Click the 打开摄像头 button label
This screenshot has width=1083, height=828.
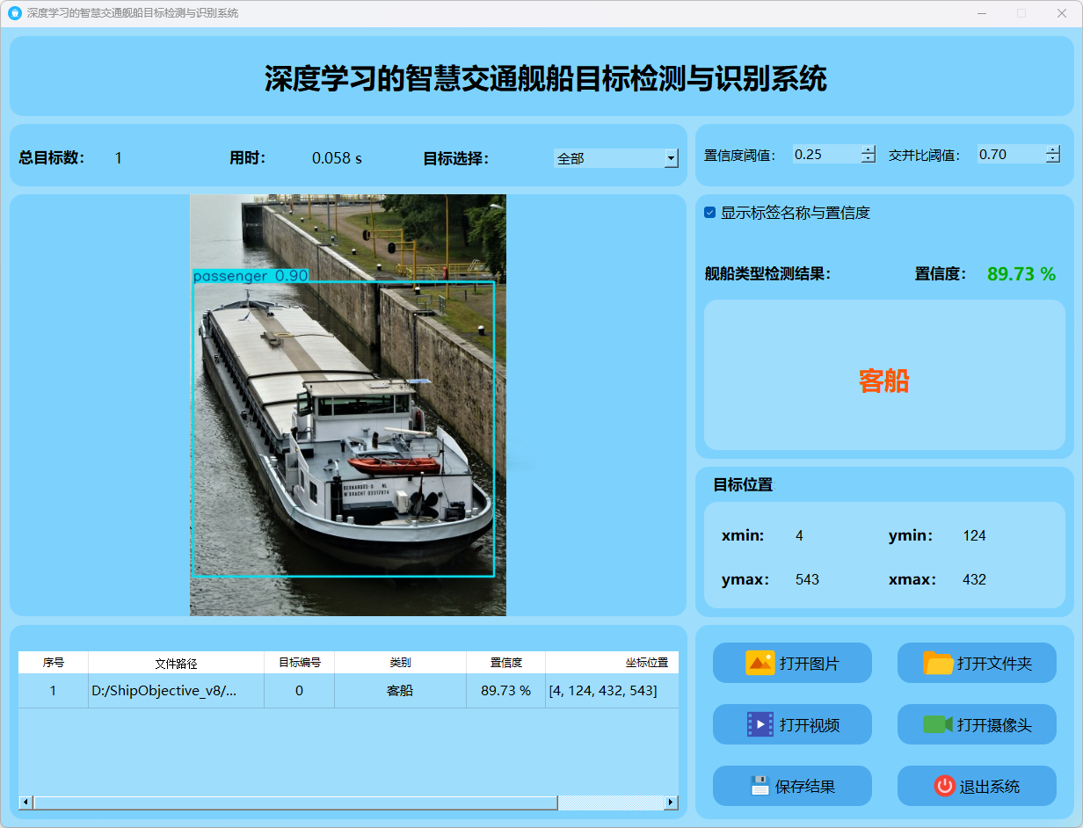tap(994, 725)
